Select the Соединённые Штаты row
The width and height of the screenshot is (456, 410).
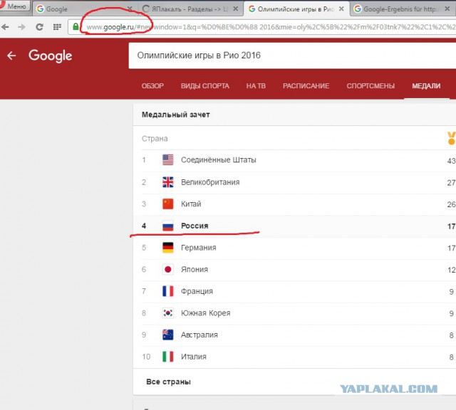tap(294, 160)
